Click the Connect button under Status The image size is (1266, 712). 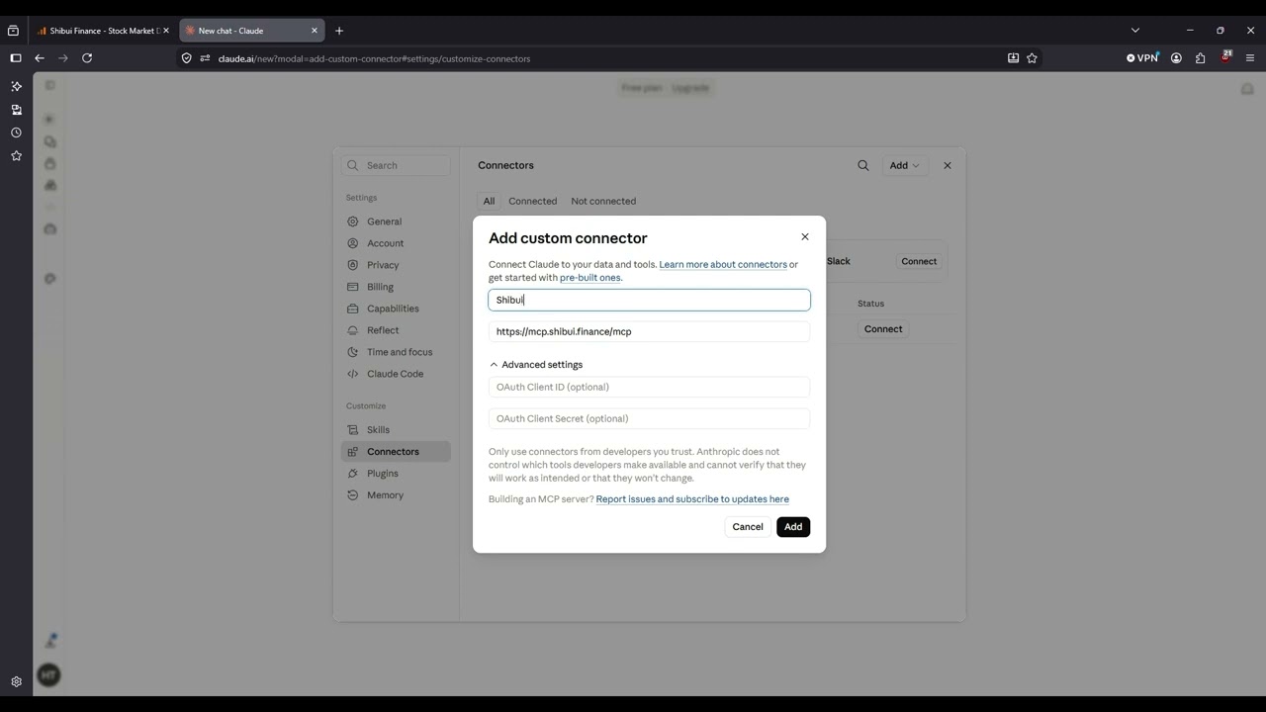pyautogui.click(x=883, y=329)
